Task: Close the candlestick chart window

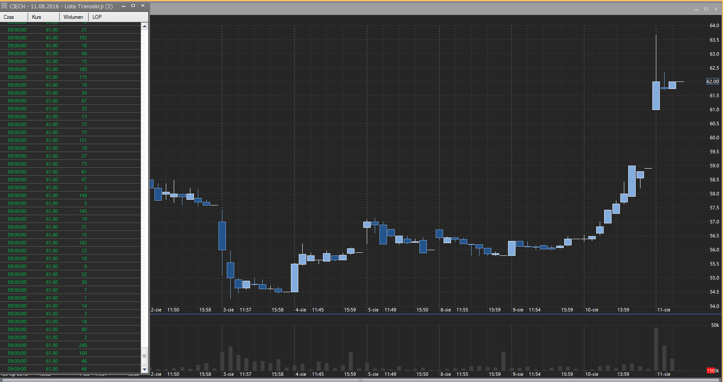Action: [x=716, y=9]
